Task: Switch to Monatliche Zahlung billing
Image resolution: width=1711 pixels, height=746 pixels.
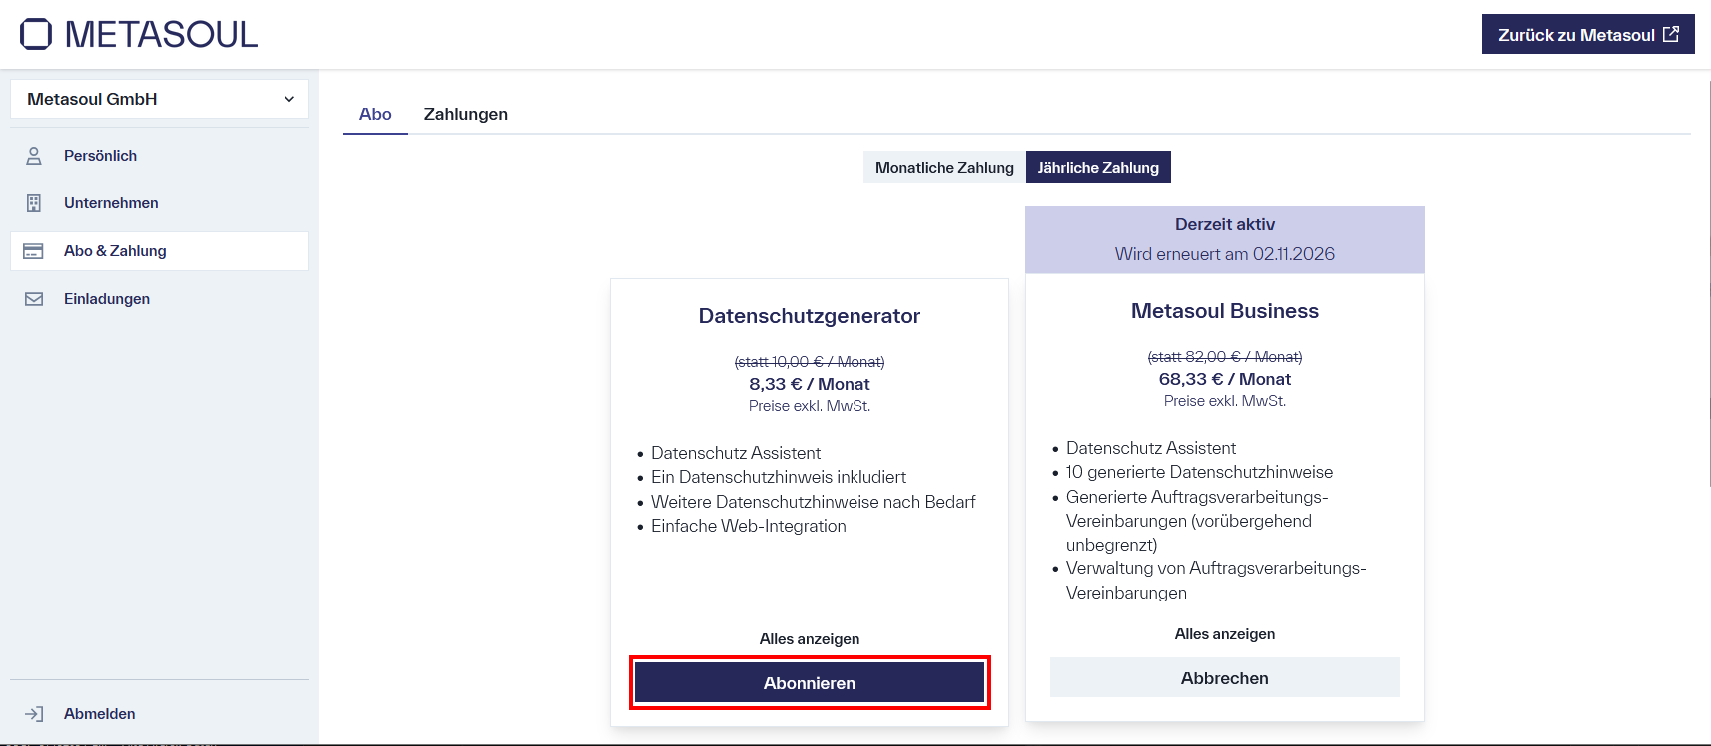Action: pos(943,168)
